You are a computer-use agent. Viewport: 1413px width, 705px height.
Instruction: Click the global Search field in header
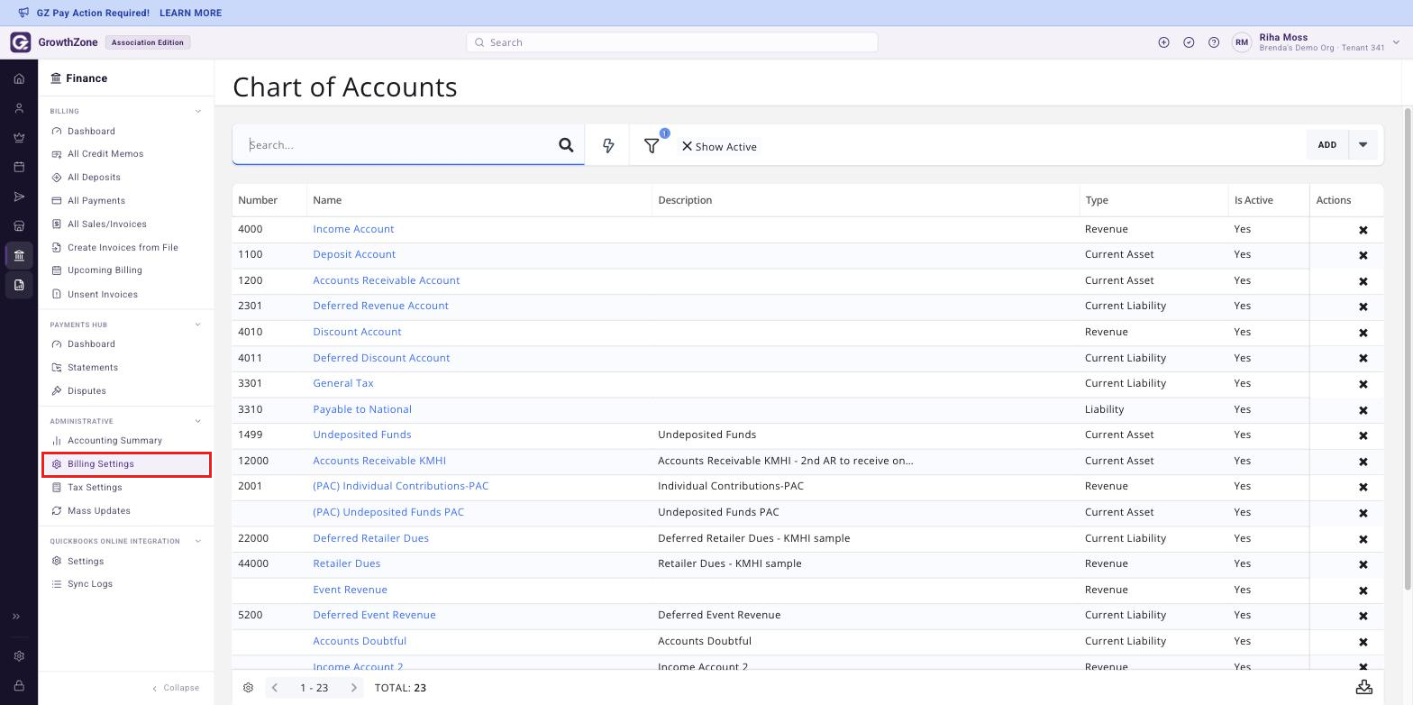point(672,42)
